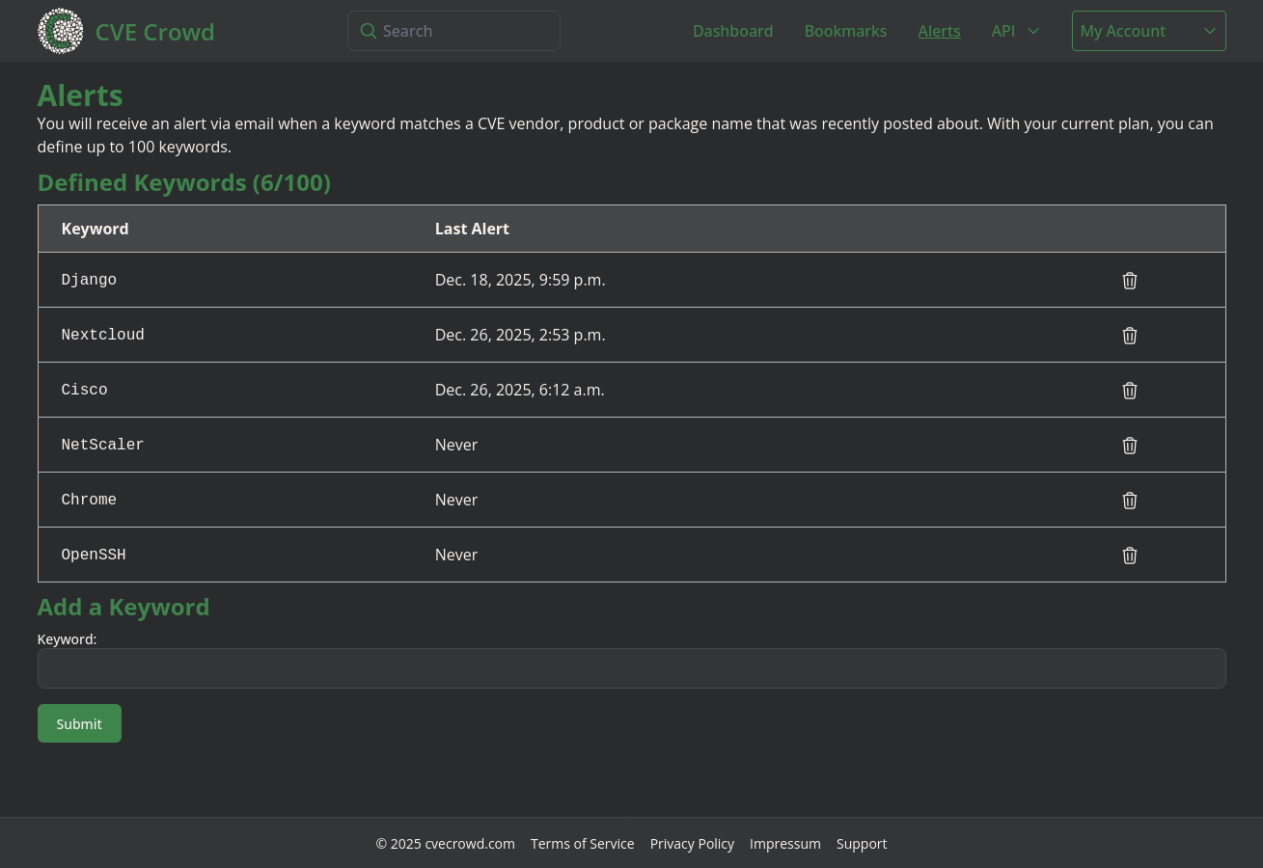Click the magnifier icon in search bar

[368, 31]
